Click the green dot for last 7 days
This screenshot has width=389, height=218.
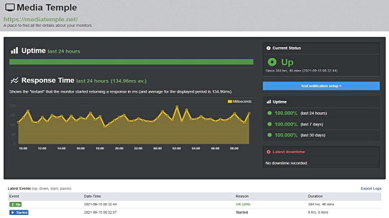269,124
